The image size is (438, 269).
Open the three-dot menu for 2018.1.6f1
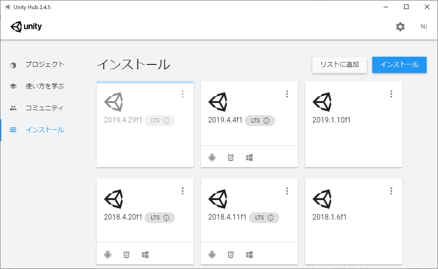(391, 191)
